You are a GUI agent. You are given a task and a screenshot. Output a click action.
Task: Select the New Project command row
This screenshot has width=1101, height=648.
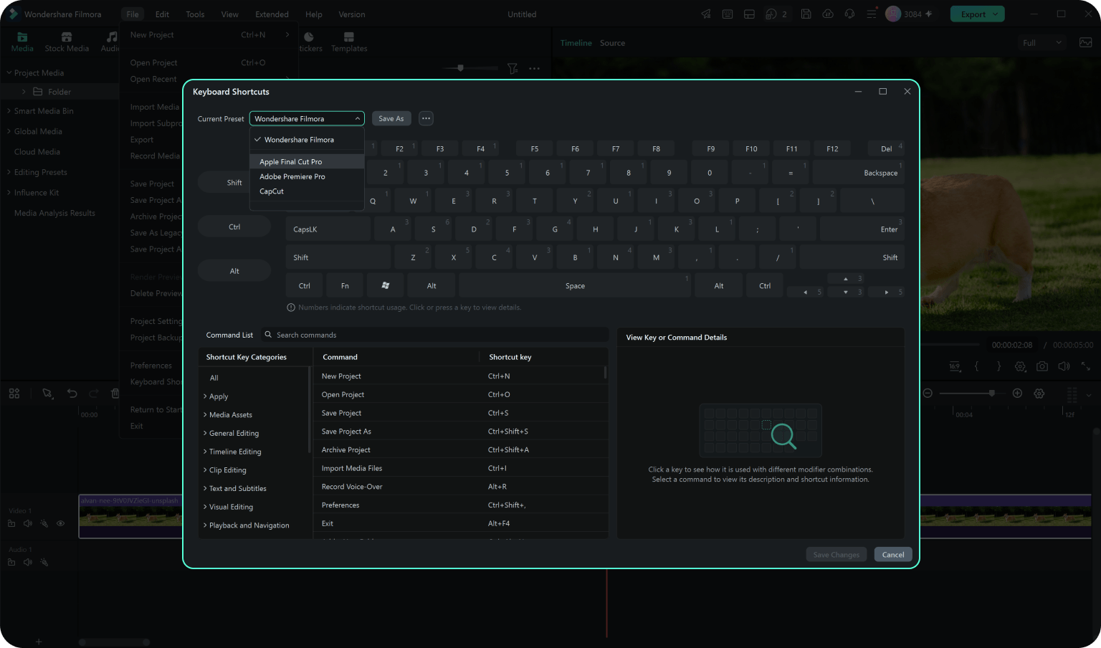tap(460, 376)
